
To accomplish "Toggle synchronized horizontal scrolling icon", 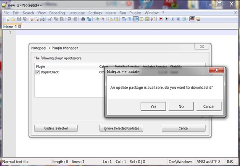I will pos(116,19).
